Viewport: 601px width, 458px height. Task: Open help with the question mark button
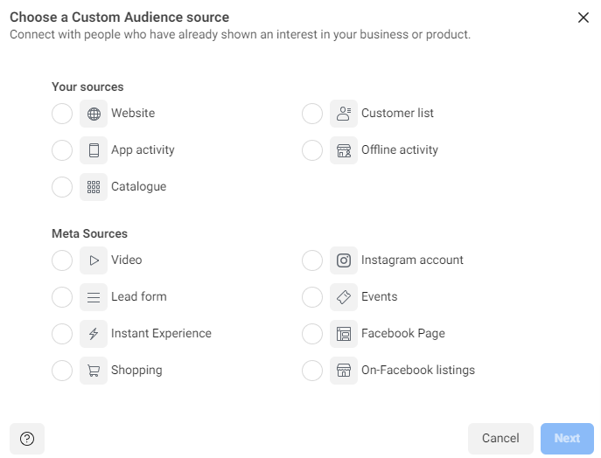pyautogui.click(x=27, y=439)
